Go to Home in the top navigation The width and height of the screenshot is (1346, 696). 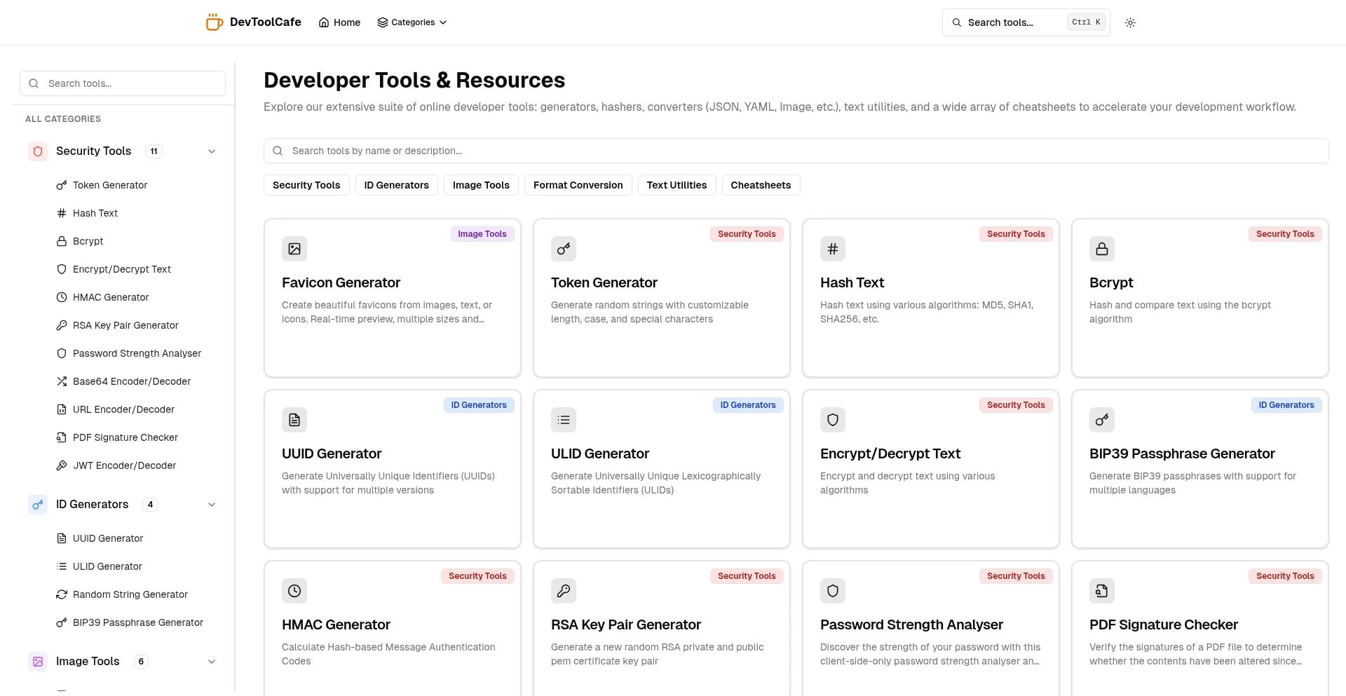[340, 22]
